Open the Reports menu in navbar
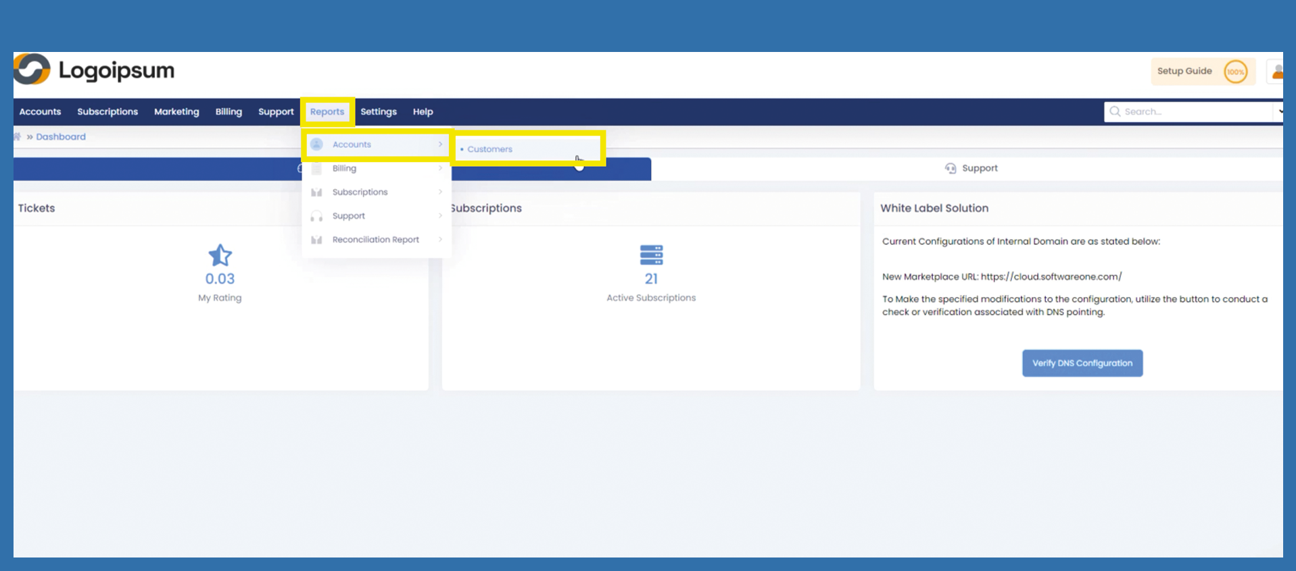The image size is (1296, 571). (x=327, y=112)
